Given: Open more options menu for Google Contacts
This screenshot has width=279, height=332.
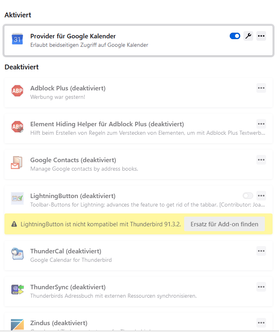Looking at the screenshot, I should coord(261,160).
